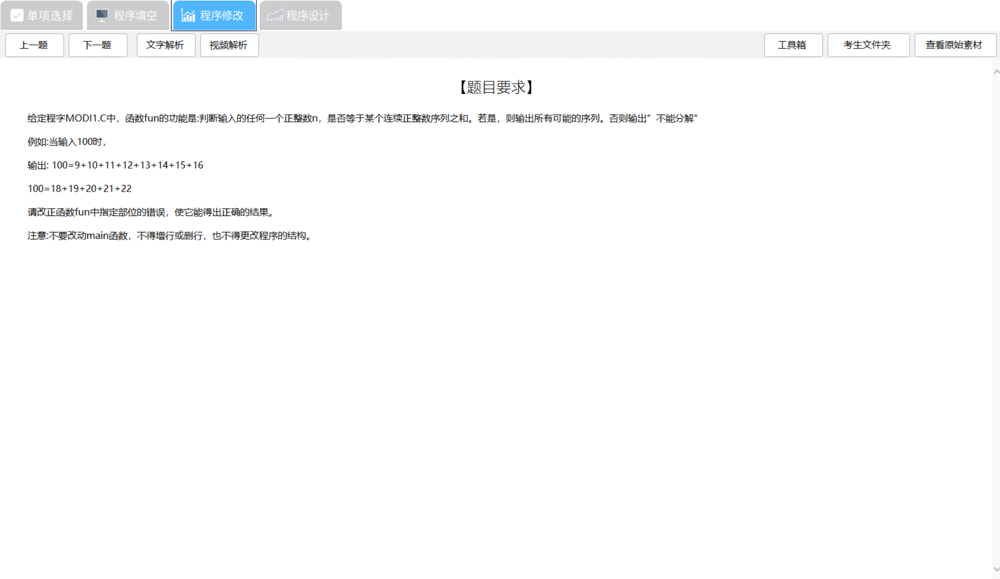Click the checkmark icon on 单项选择 tab

pos(17,16)
